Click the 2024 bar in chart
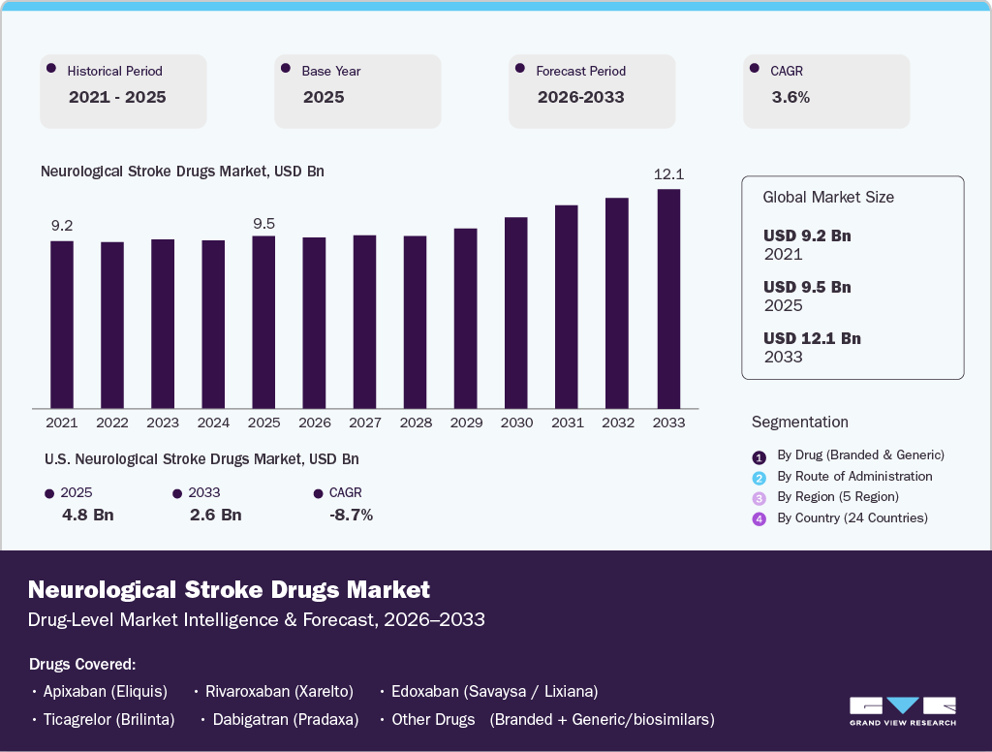The image size is (992, 752). (213, 325)
